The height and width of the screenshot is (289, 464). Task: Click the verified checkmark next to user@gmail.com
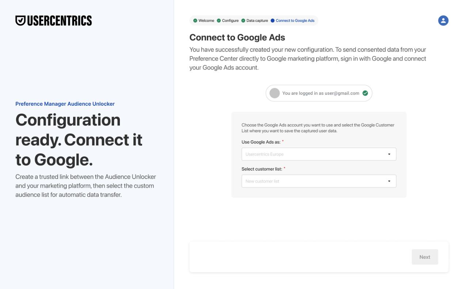pos(365,93)
